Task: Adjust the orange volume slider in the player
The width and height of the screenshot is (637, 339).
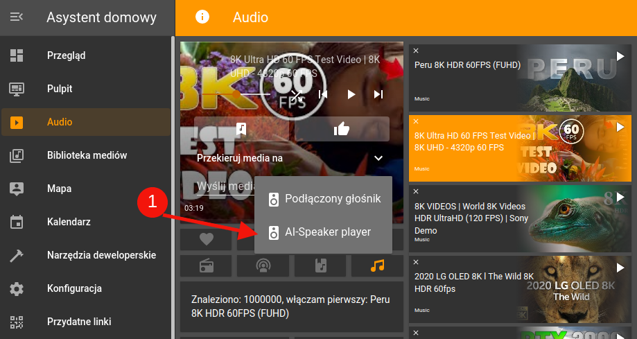Action: [236, 94]
